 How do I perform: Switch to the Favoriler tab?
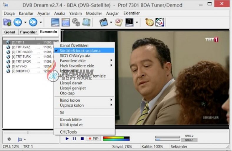[28, 32]
